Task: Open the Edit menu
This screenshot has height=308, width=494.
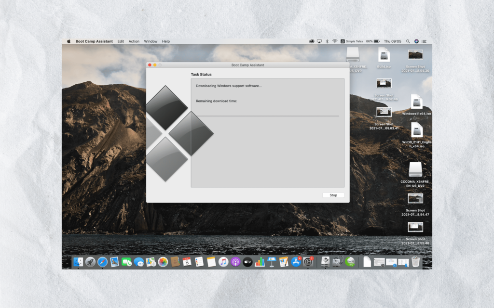Action: (x=121, y=41)
